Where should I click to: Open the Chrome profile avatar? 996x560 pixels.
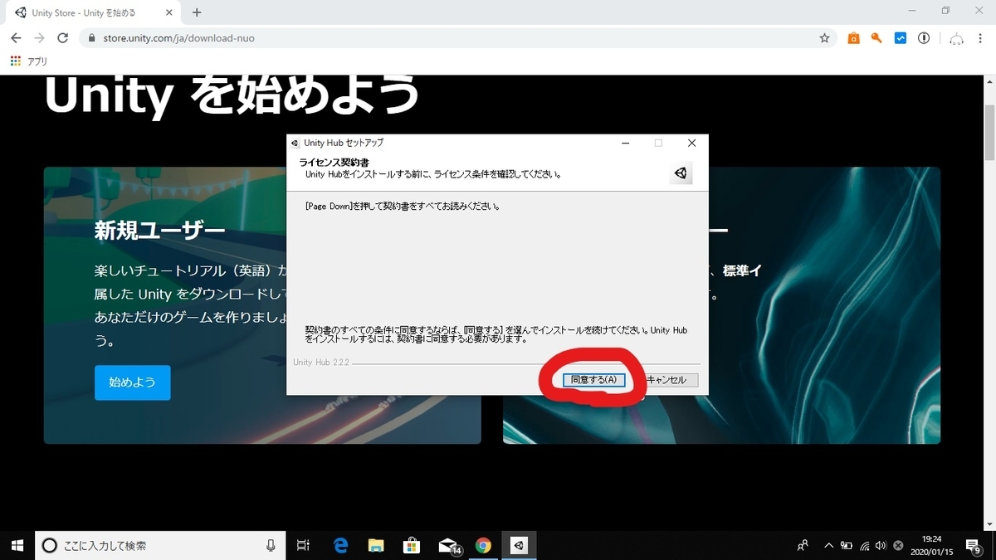pos(956,38)
